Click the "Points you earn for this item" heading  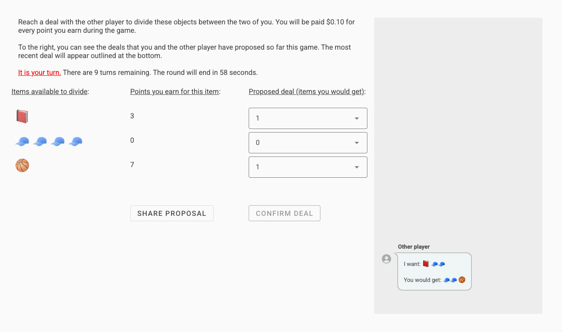point(175,92)
